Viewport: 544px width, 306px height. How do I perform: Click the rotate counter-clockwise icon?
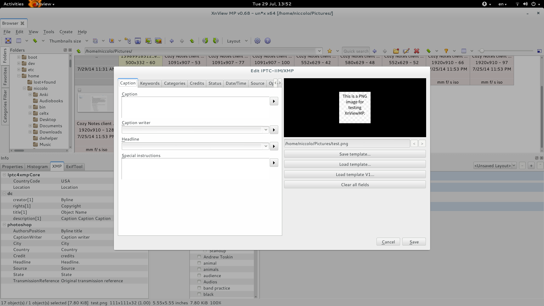coord(205,41)
